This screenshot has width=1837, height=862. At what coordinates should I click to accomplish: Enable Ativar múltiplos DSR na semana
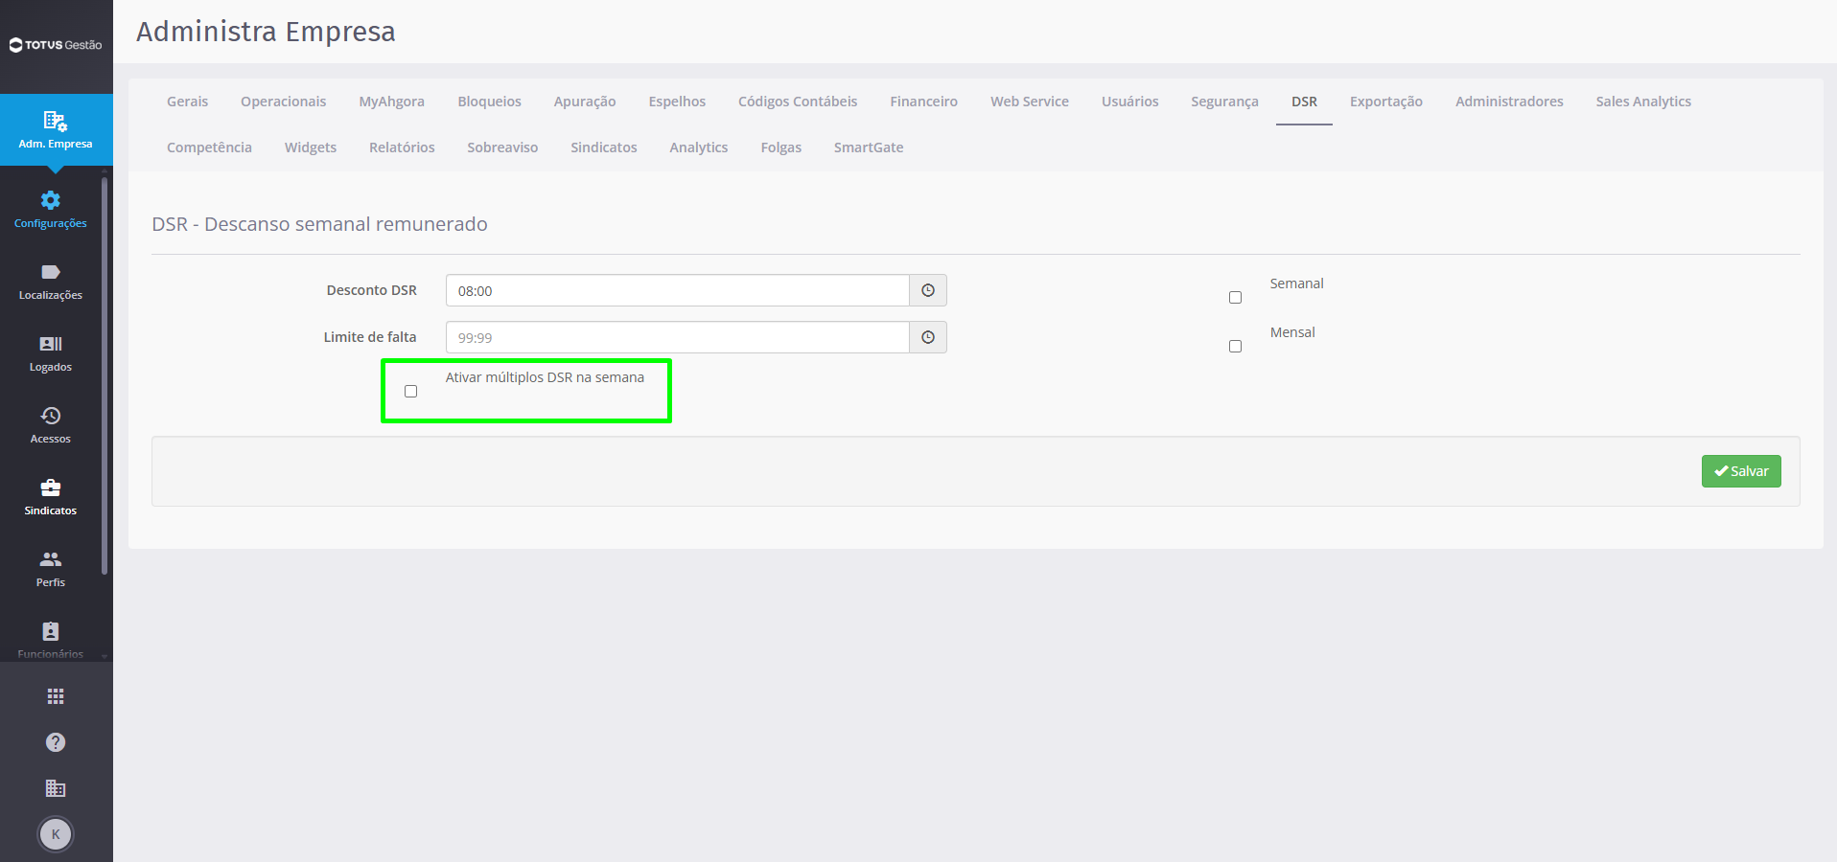click(x=411, y=392)
